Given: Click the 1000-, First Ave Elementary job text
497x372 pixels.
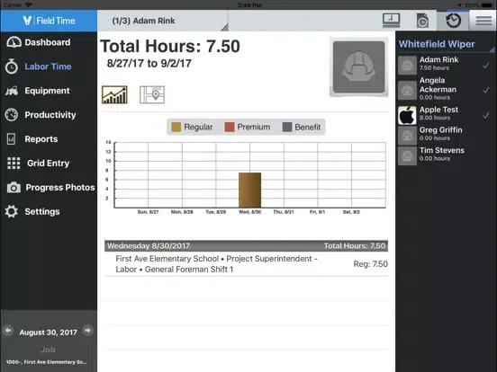Looking at the screenshot, I should (x=46, y=362).
